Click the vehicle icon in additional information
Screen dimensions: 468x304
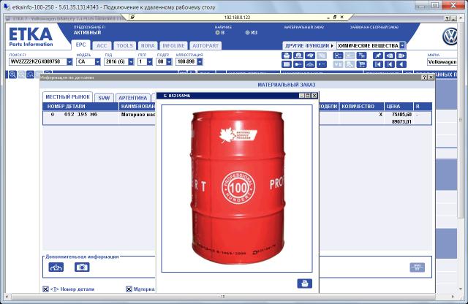click(x=56, y=267)
